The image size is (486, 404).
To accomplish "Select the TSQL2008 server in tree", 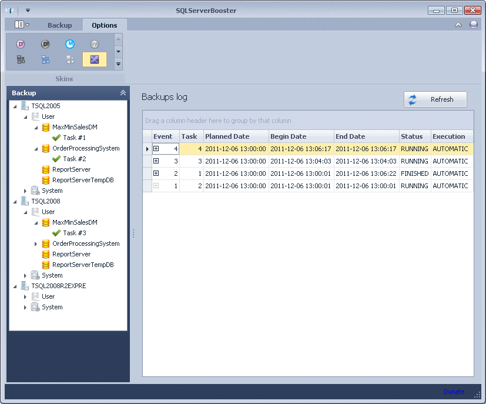I will pos(46,201).
